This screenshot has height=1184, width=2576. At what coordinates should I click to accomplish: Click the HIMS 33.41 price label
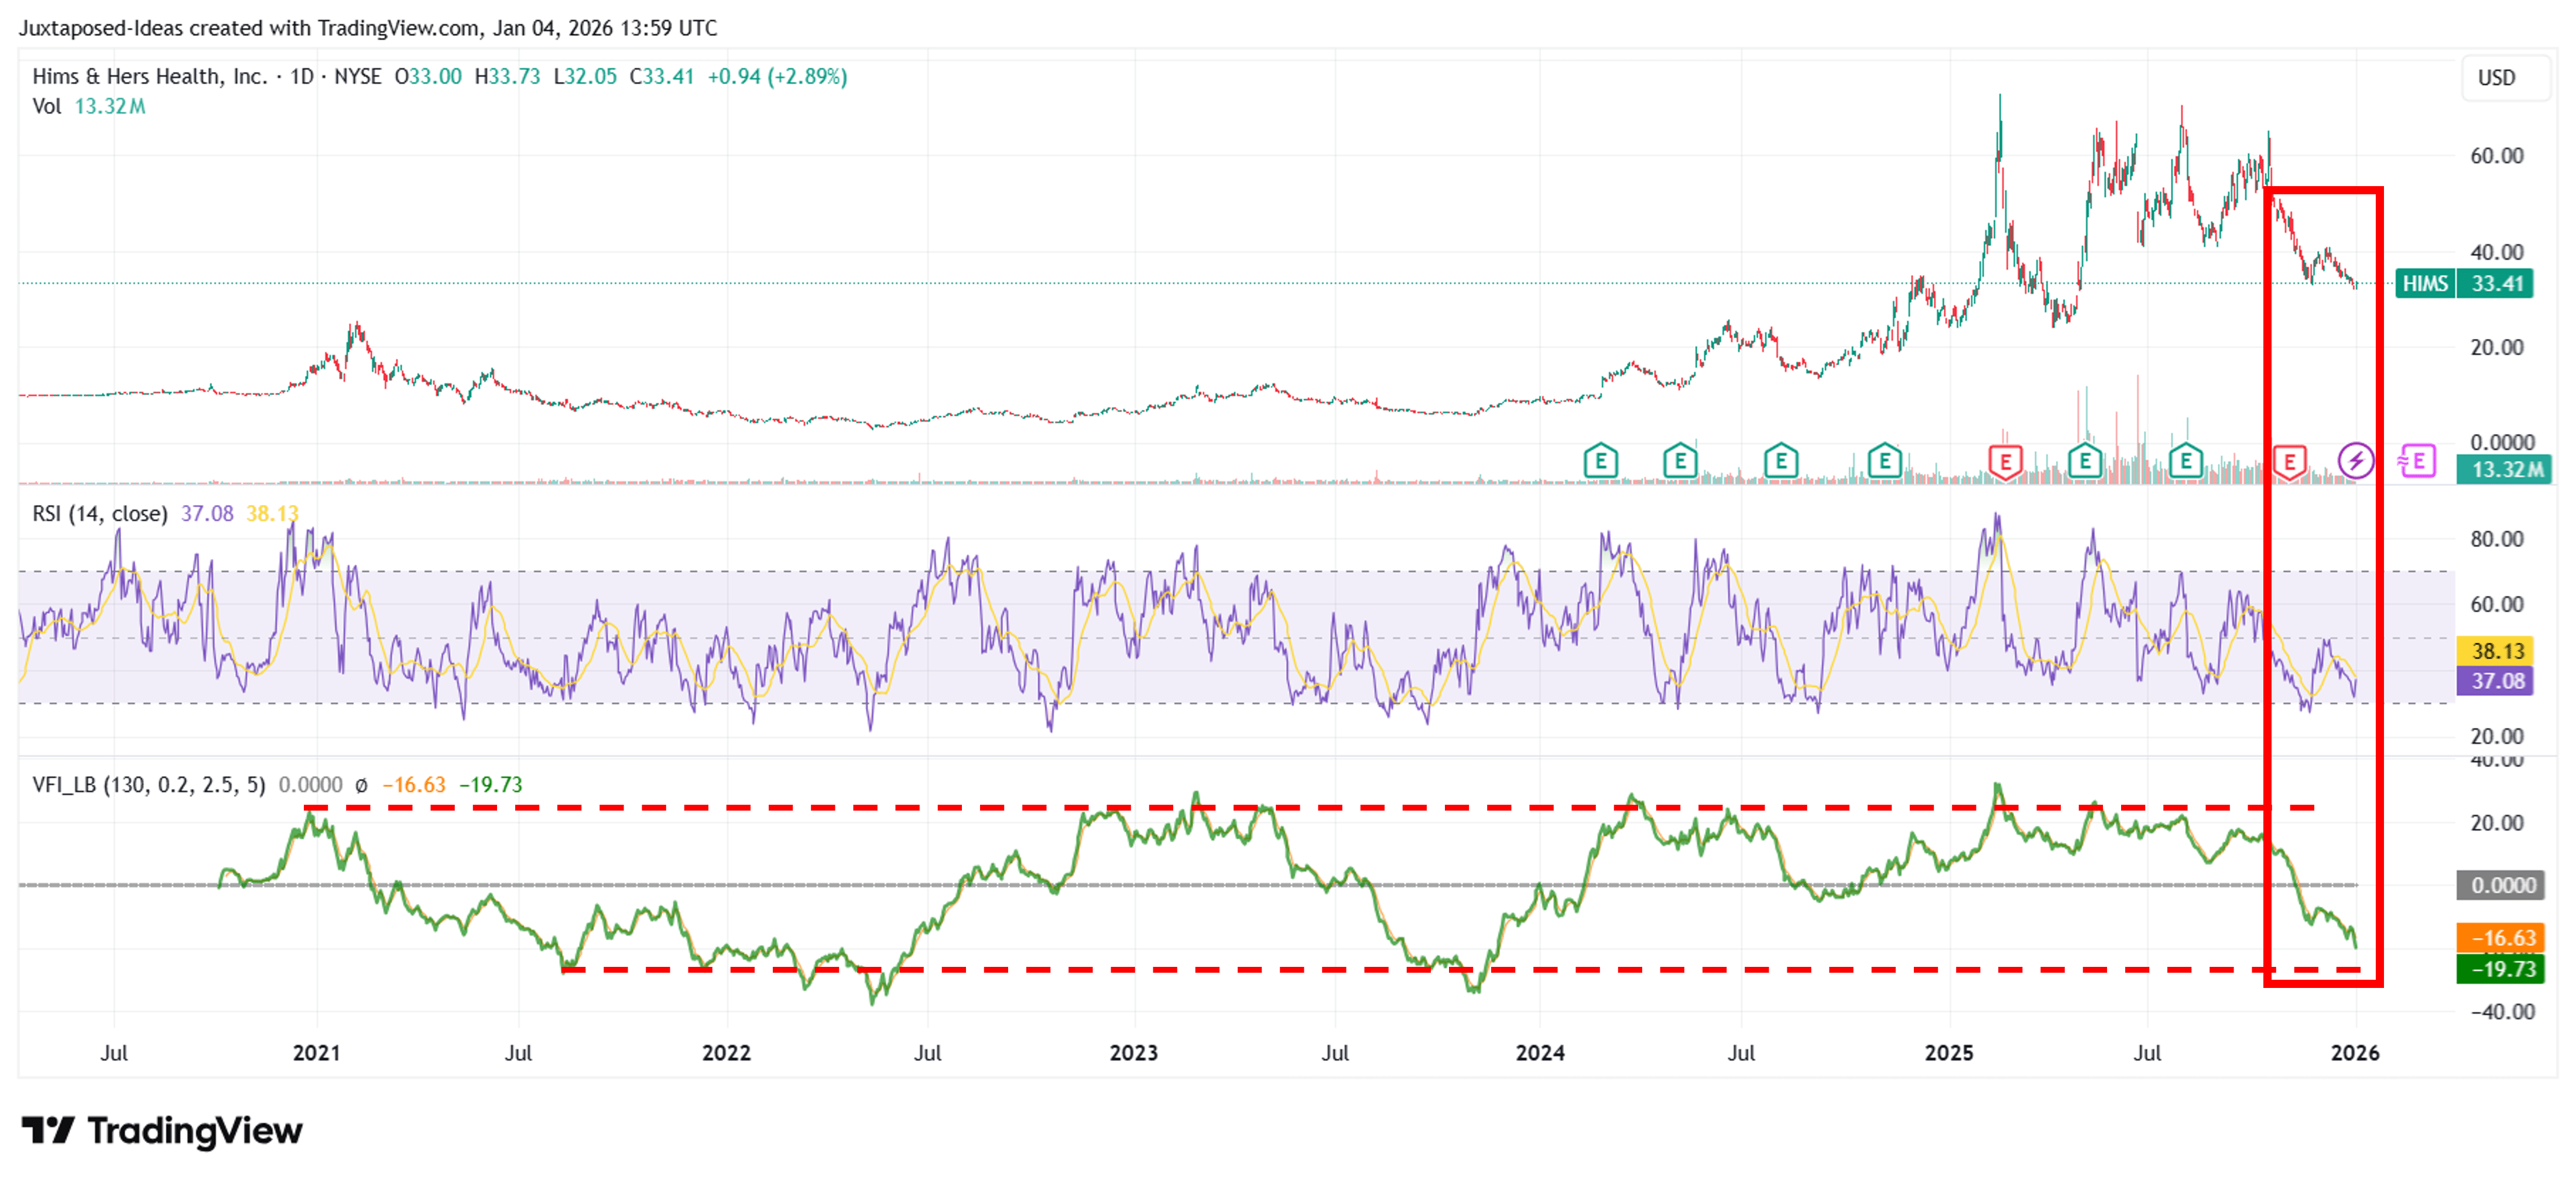[x=2464, y=284]
